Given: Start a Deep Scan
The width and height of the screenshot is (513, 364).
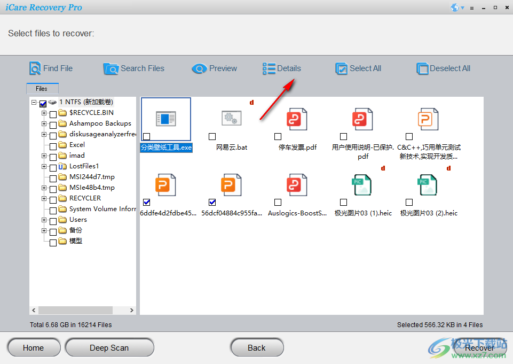Looking at the screenshot, I should point(109,347).
